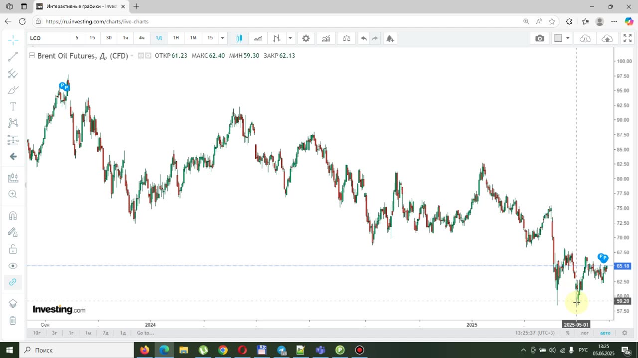Select the candlestick chart type icon
This screenshot has width=638, height=358.
239,38
